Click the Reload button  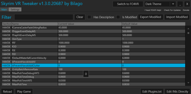(7, 91)
